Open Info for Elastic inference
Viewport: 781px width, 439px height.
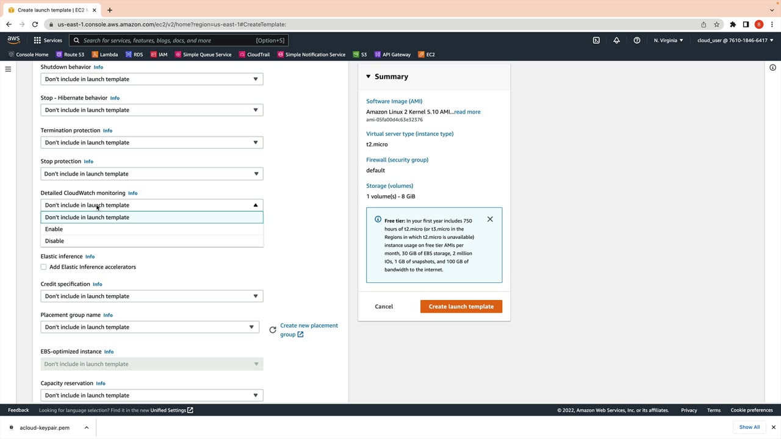pos(90,257)
